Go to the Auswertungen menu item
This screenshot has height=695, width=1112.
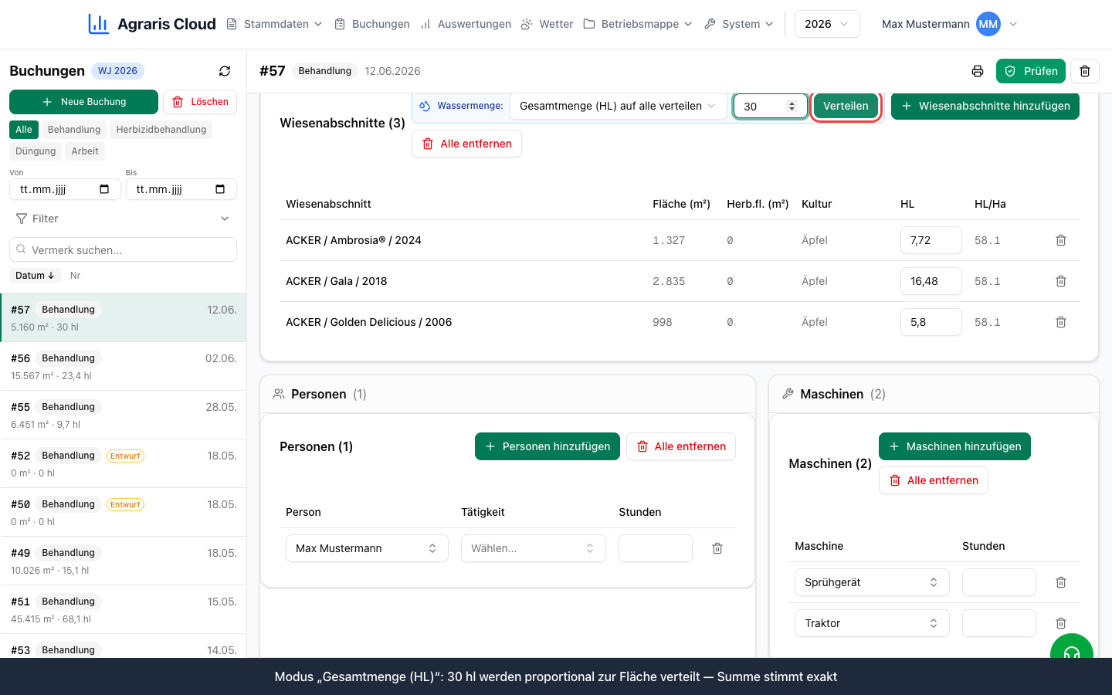coord(466,24)
